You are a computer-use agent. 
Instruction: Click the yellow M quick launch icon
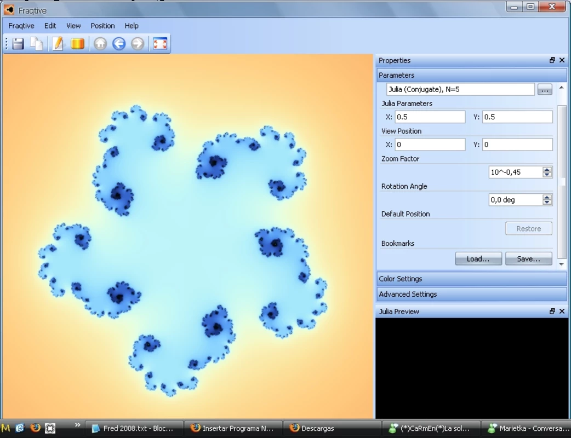(5, 428)
